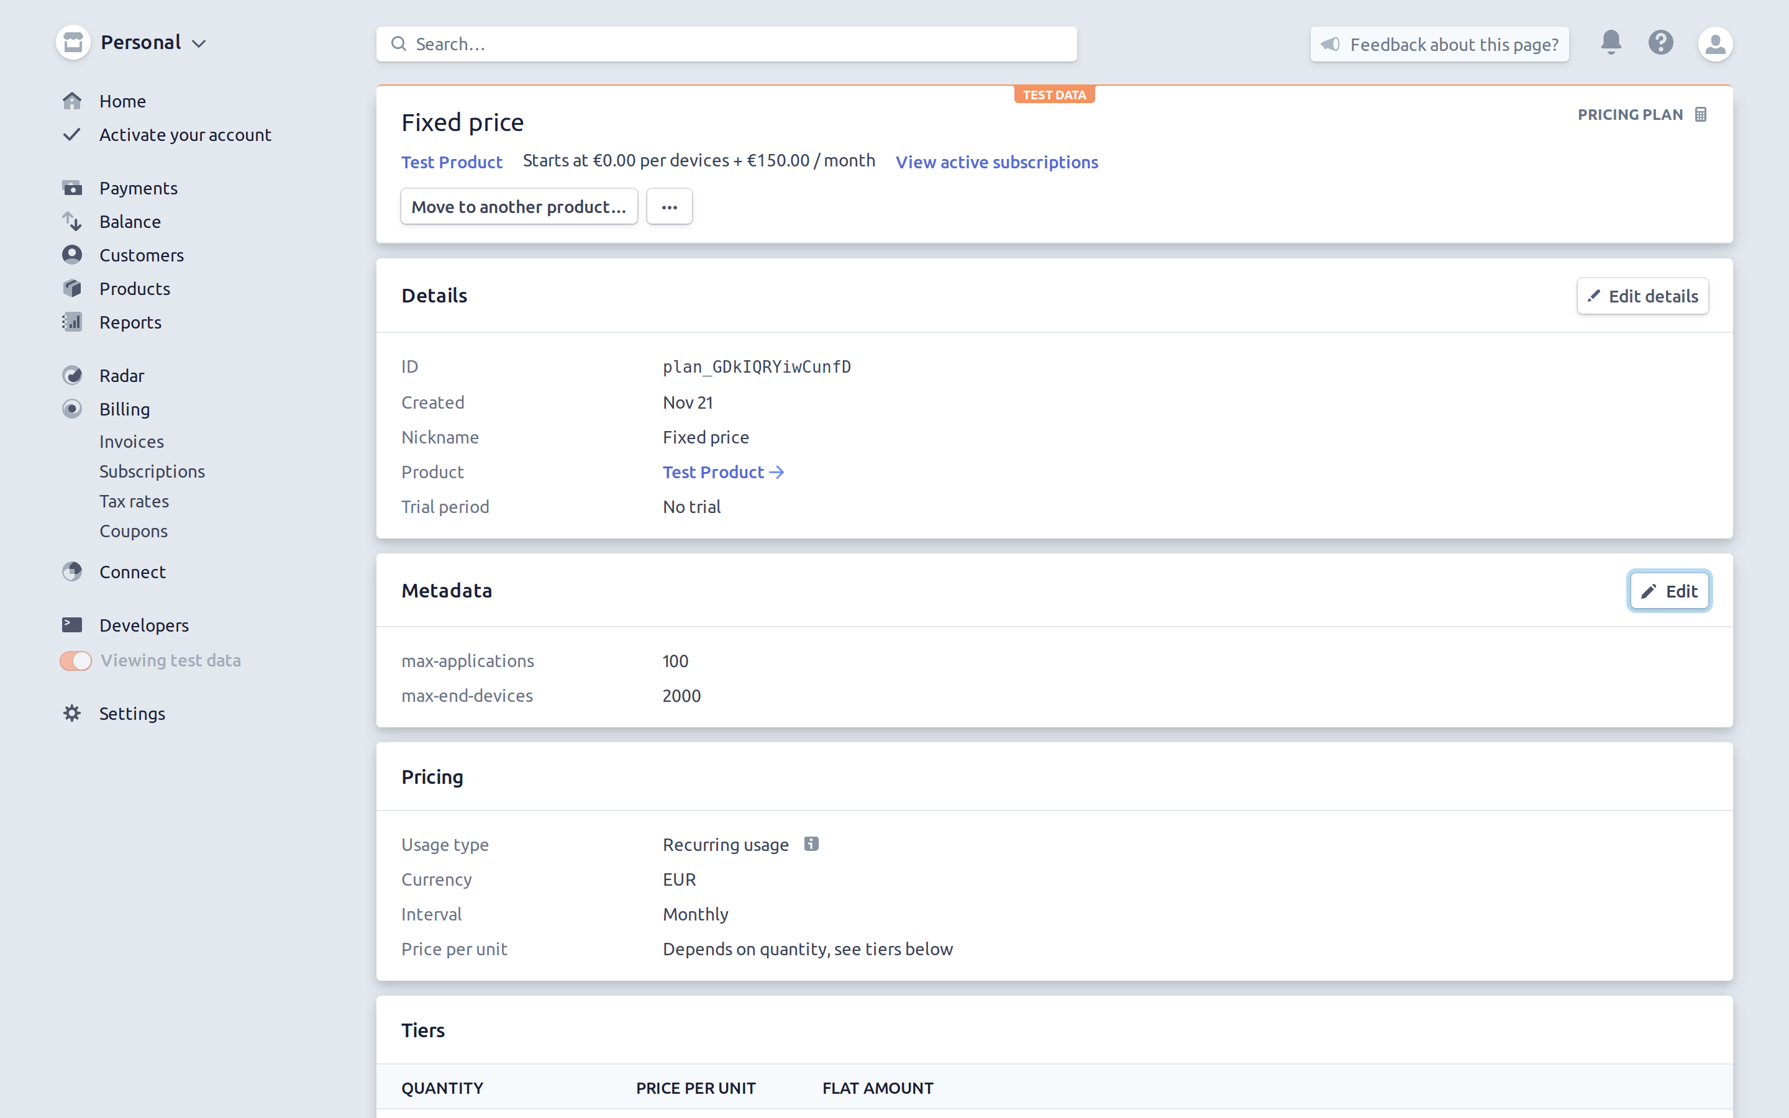Focus the Search input field
The height and width of the screenshot is (1118, 1789).
click(x=726, y=44)
